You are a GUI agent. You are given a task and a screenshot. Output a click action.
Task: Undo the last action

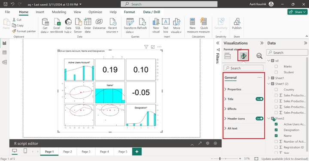pos(12,4)
